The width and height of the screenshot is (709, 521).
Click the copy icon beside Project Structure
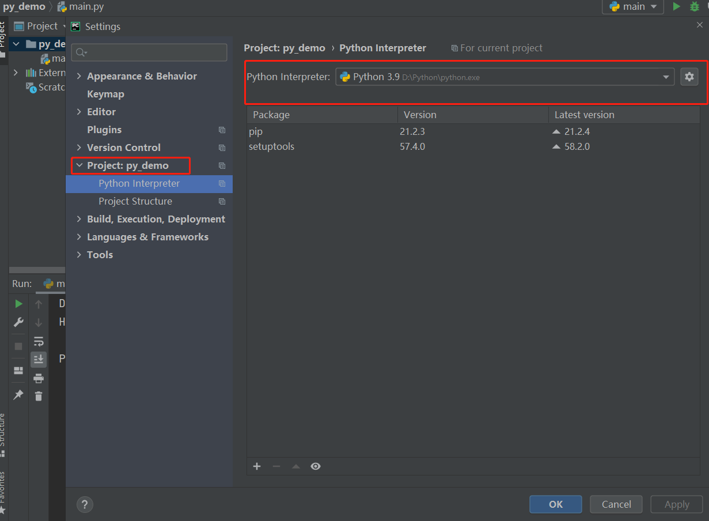coord(222,202)
